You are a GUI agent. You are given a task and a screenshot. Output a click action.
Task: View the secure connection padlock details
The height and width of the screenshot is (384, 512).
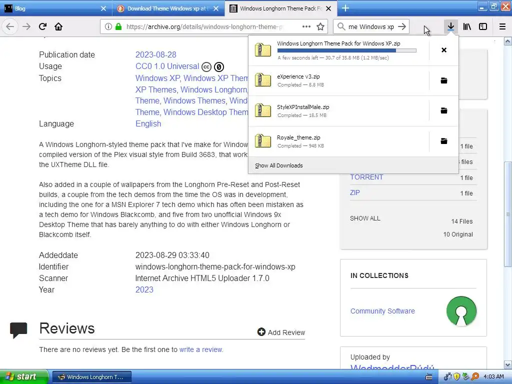[x=118, y=27]
